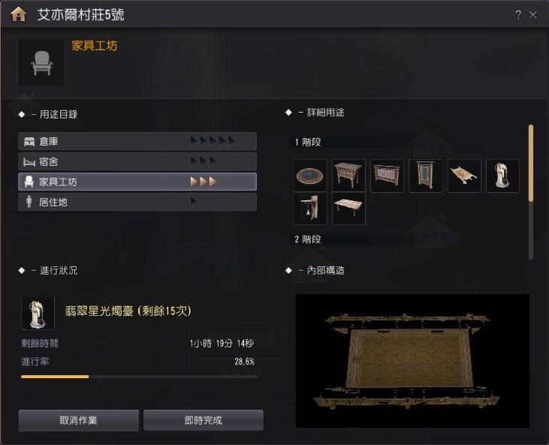Select the wooden bookshelf rack icon
Image resolution: width=549 pixels, height=445 pixels.
point(387,176)
